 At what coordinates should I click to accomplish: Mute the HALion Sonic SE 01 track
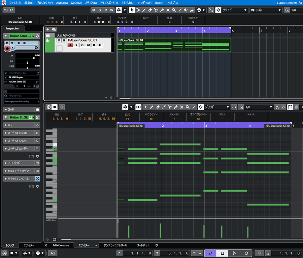click(59, 40)
